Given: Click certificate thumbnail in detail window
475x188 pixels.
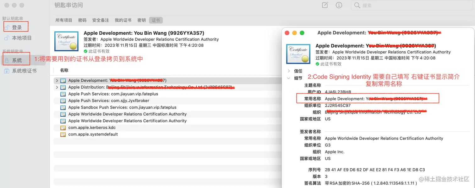Looking at the screenshot, I should tap(298, 54).
